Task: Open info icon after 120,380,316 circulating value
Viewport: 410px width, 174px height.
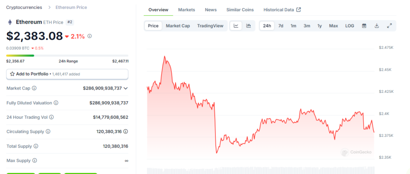Action: point(126,132)
